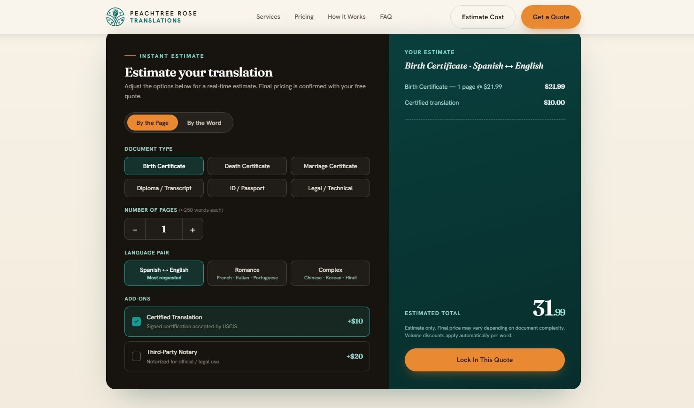Click "Notarized for official / legal use" text
The image size is (694, 408).
[x=183, y=362]
